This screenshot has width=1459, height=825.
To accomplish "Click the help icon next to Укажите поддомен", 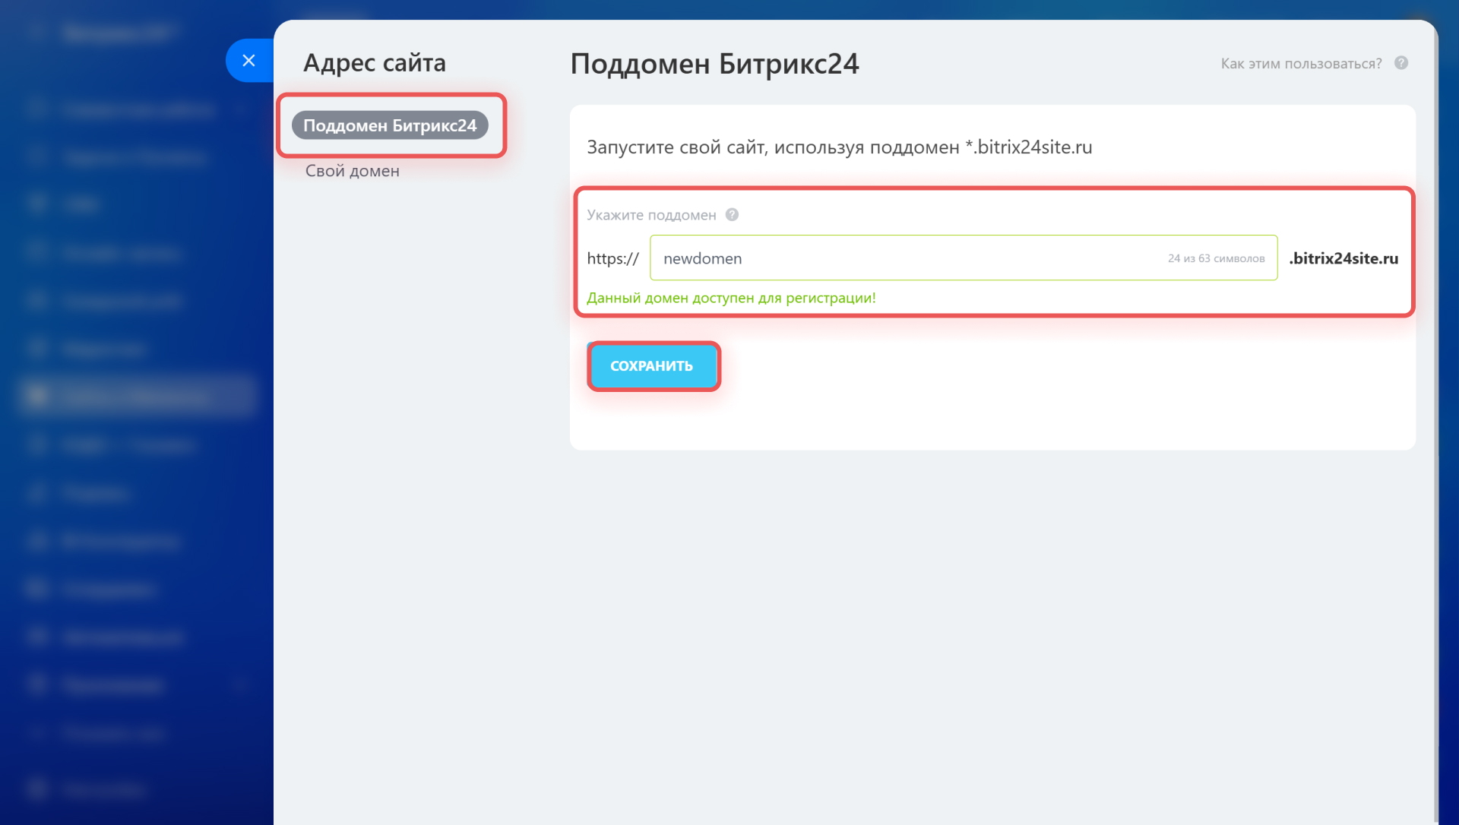I will (732, 215).
